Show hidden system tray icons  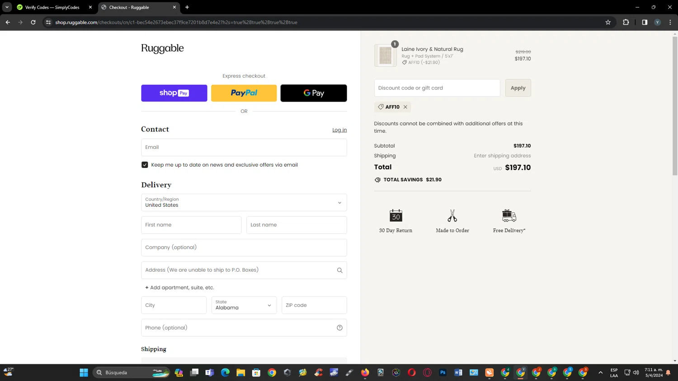[600, 372]
